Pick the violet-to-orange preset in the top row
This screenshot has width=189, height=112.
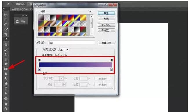point(65,18)
